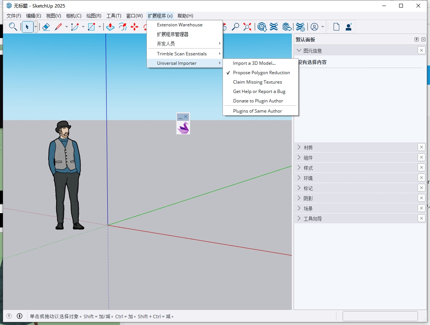The height and width of the screenshot is (325, 430).
Task: Close the 扩展程序 (x) menu
Action: point(160,16)
